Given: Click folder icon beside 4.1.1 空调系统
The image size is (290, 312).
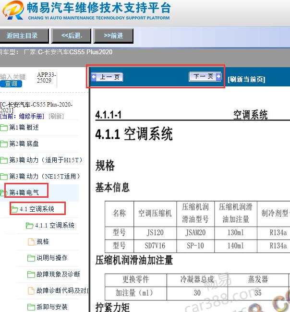Looking at the screenshot, I should [x=29, y=226].
